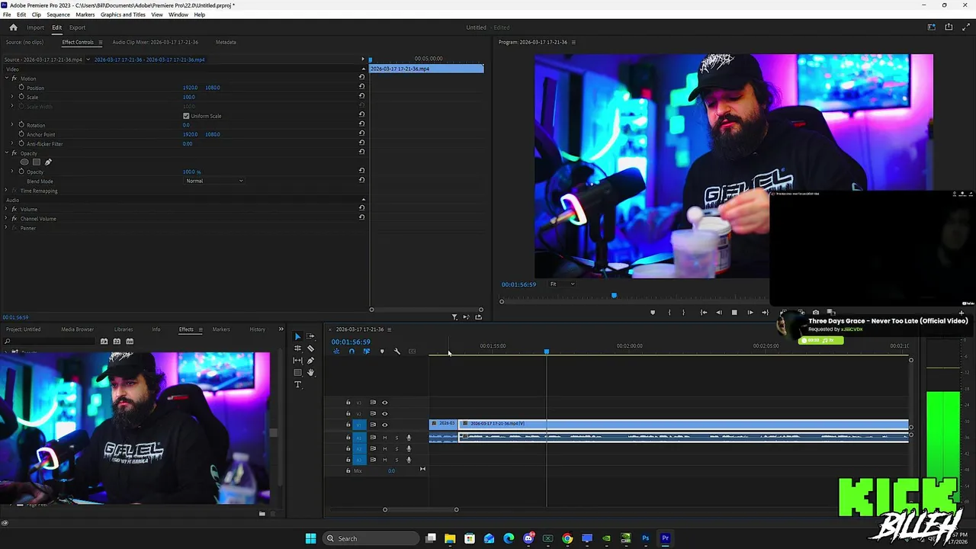Switch to the Export workspace
Viewport: 976px width, 549px height.
click(x=77, y=27)
